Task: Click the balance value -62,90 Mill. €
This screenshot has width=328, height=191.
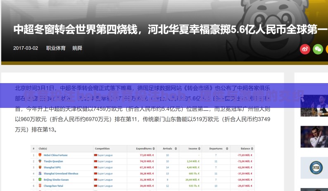Action: [245, 167]
